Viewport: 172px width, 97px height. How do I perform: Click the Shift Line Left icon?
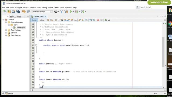point(90,20)
